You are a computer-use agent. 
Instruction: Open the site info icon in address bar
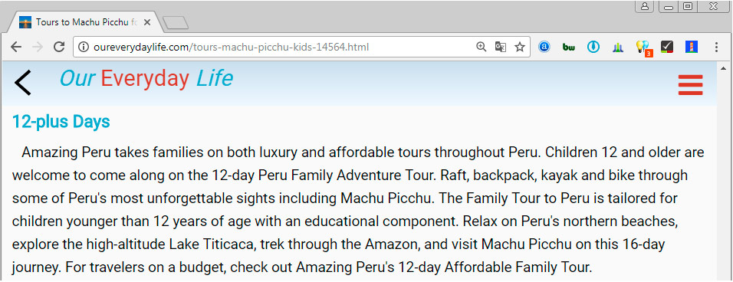pyautogui.click(x=84, y=47)
